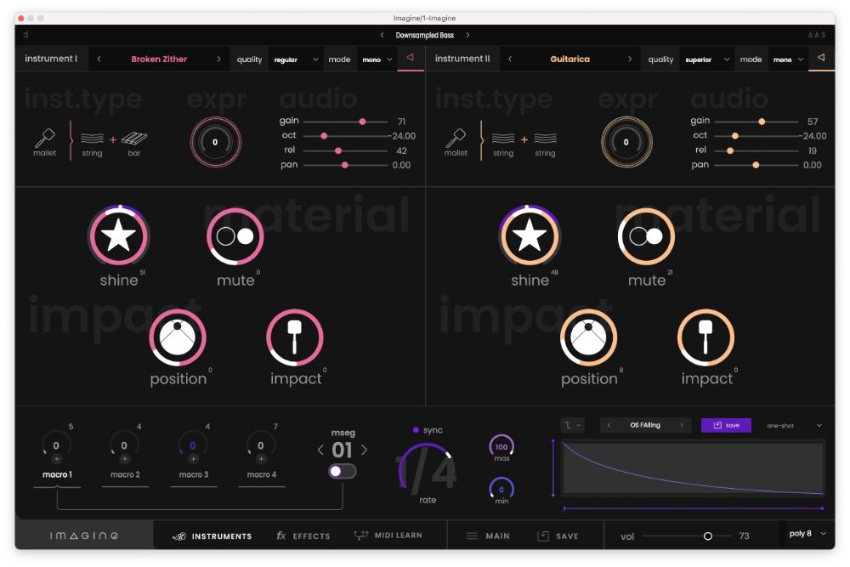Click the OS Falling envelope preset name
The height and width of the screenshot is (567, 850).
point(645,426)
